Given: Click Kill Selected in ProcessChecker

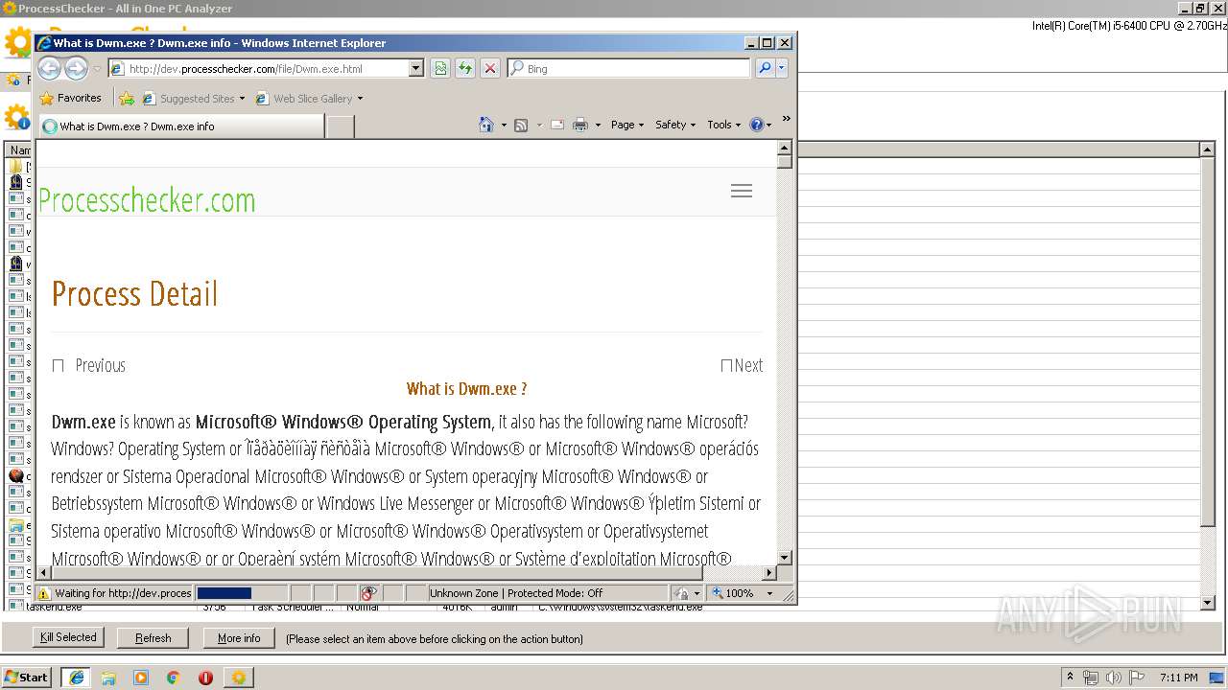Looking at the screenshot, I should point(68,637).
